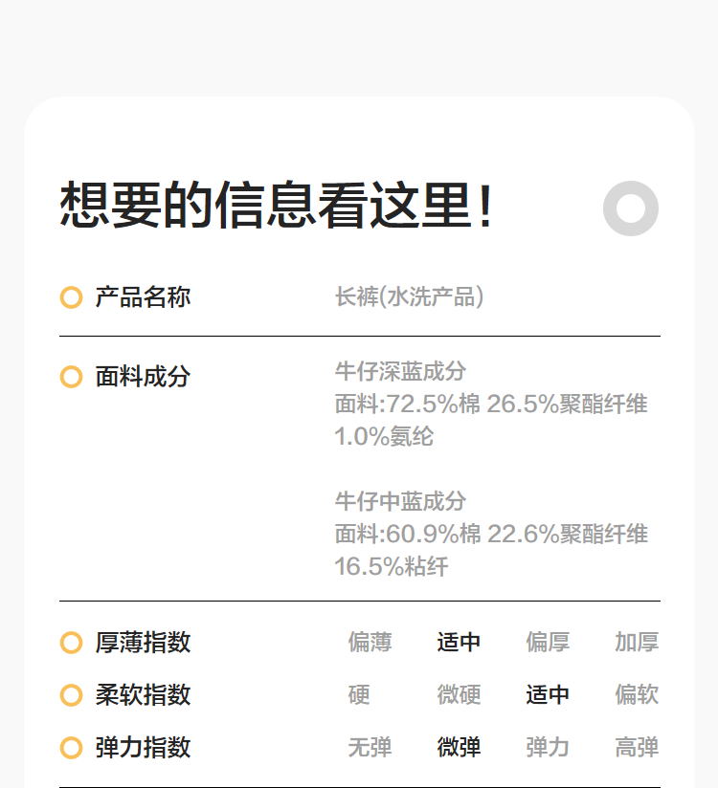
Task: Select 适中 in the 厚薄指数 row
Action: (x=459, y=643)
